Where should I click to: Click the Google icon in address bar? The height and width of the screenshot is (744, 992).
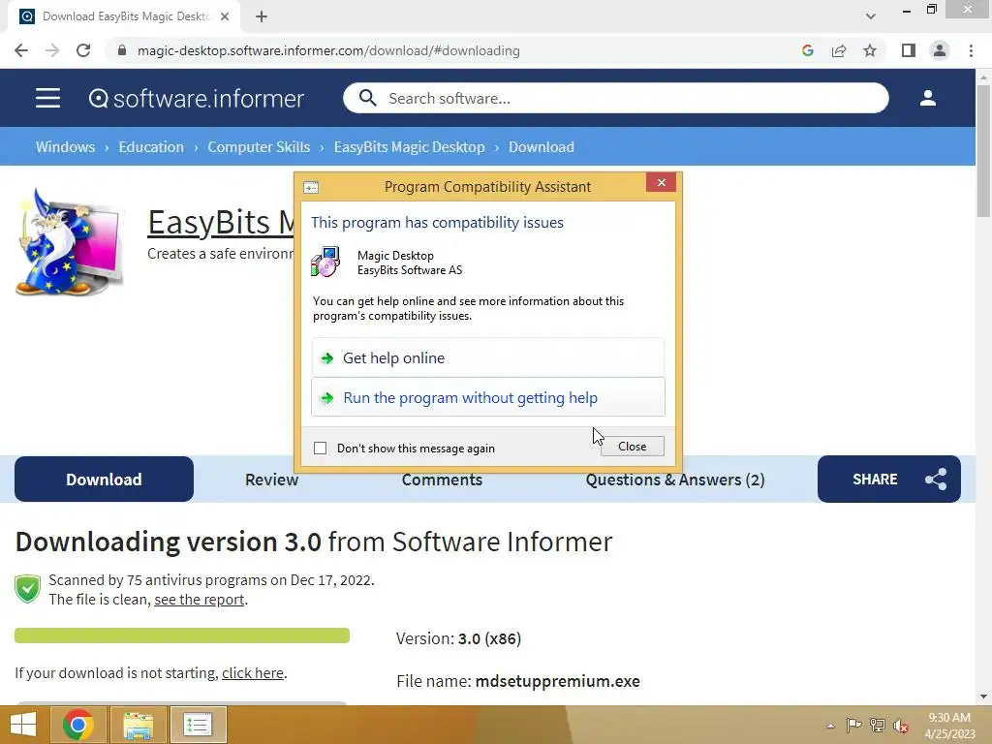(x=807, y=50)
